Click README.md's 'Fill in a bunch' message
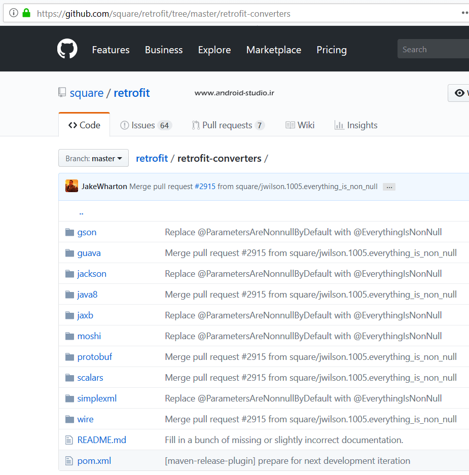The image size is (469, 475). pyautogui.click(x=284, y=440)
